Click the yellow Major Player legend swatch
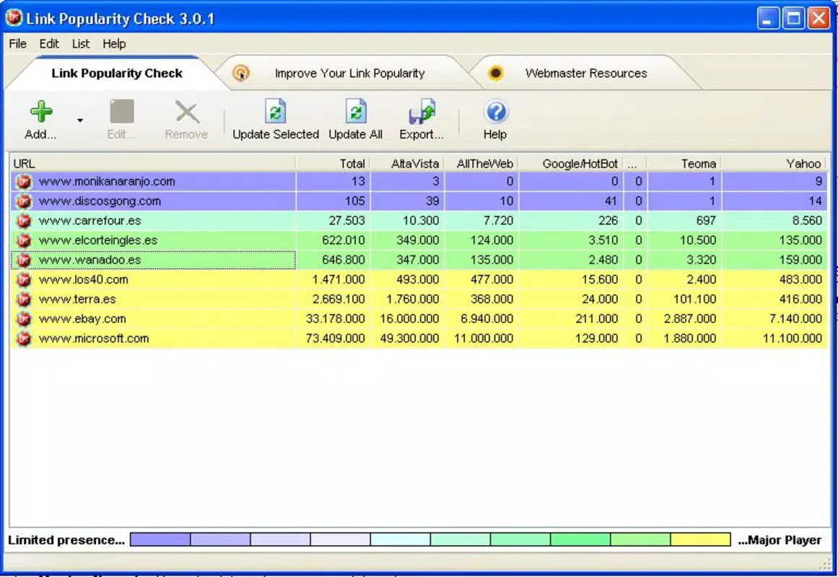 [700, 539]
